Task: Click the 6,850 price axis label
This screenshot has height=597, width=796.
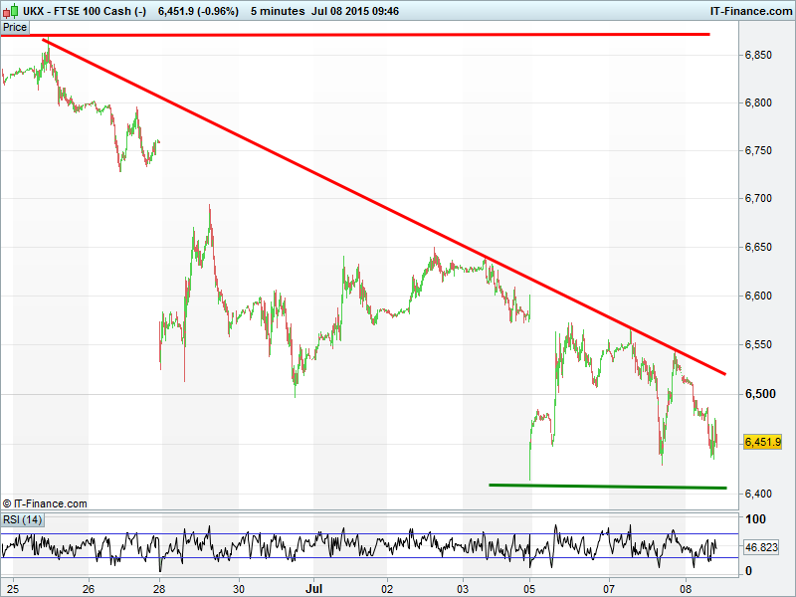Action: point(758,55)
